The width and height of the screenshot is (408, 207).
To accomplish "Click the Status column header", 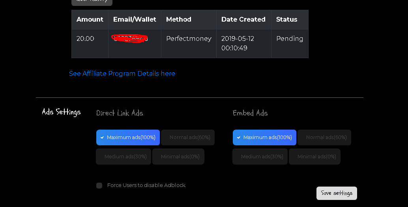I will (290, 19).
